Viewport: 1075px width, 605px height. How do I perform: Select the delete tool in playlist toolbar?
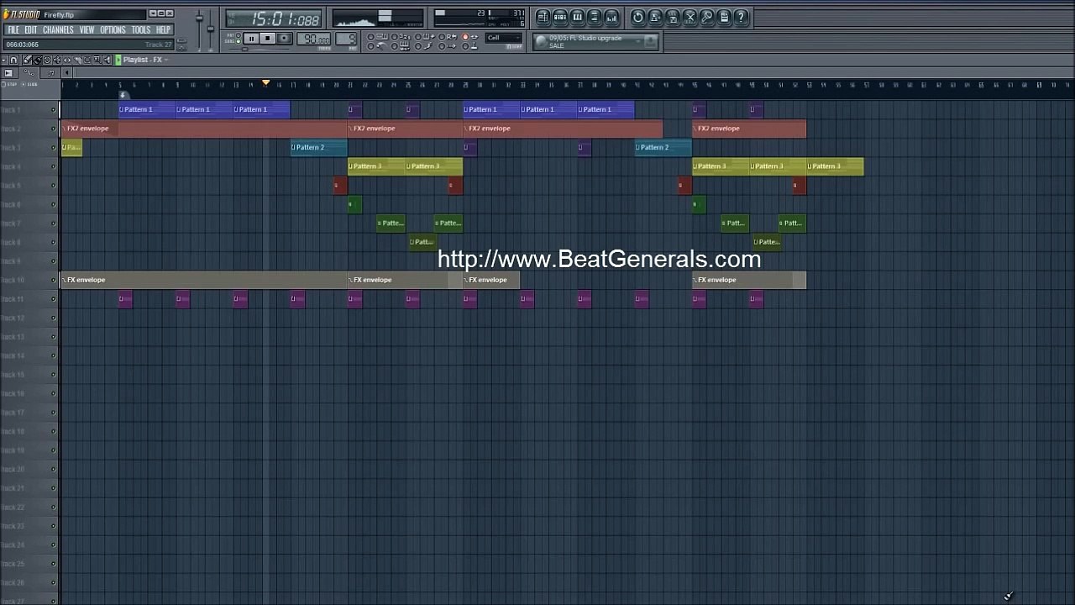coord(47,60)
